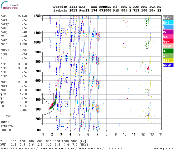Click the IGA 10+ header value
Viewport: 175px width, 150px height.
(152, 10)
